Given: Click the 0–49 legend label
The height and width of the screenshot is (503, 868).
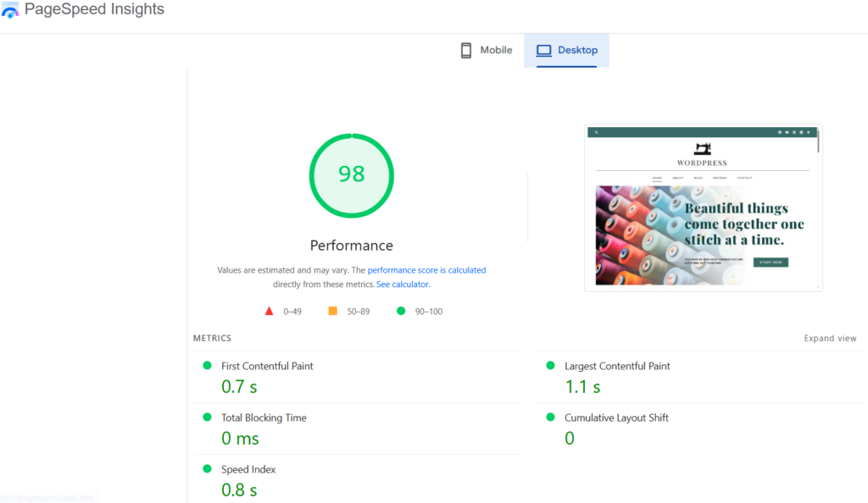Looking at the screenshot, I should 292,312.
